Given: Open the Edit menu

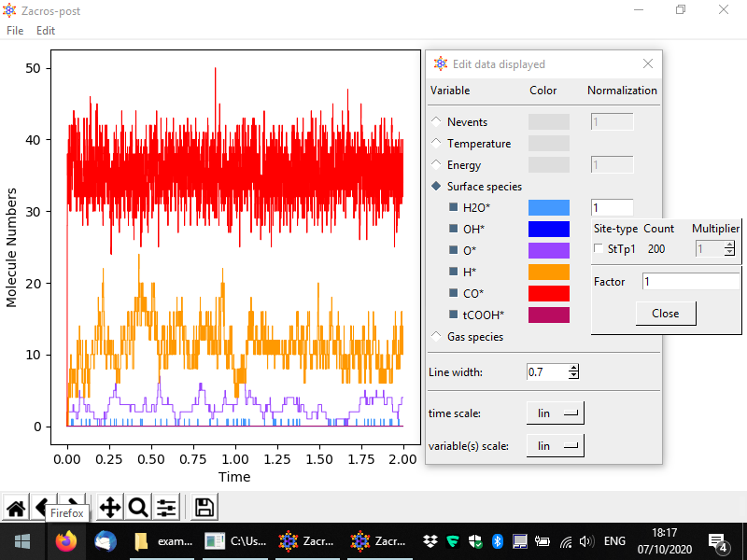Looking at the screenshot, I should pos(46,31).
